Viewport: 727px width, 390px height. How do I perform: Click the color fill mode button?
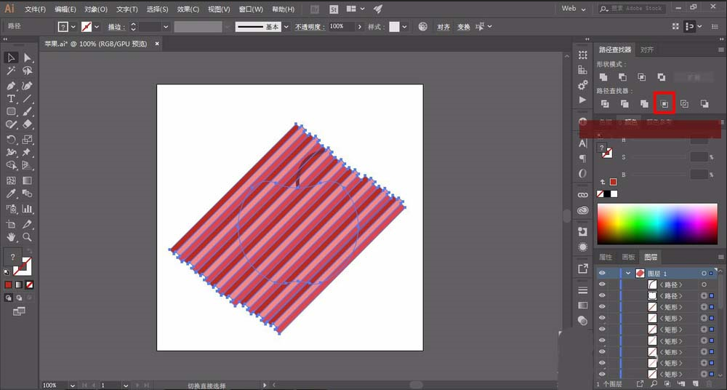(x=8, y=284)
